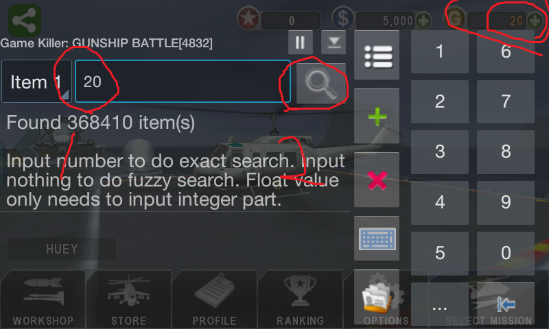Image resolution: width=549 pixels, height=329 pixels.
Task: Open the keyboard input icon
Action: pos(377,239)
